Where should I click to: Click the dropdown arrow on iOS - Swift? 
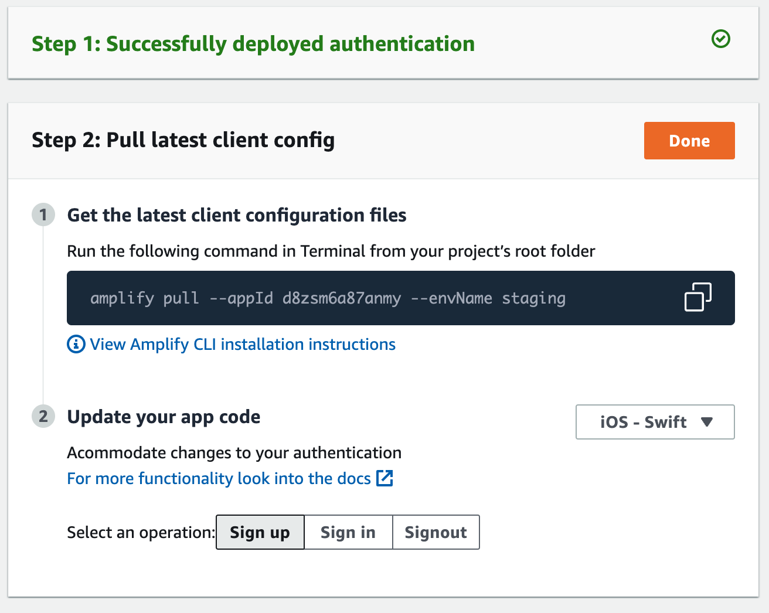[707, 422]
